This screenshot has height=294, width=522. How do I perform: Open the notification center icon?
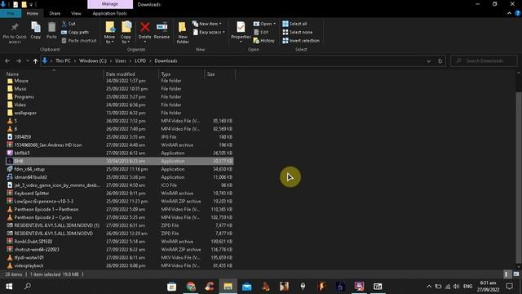tap(509, 287)
